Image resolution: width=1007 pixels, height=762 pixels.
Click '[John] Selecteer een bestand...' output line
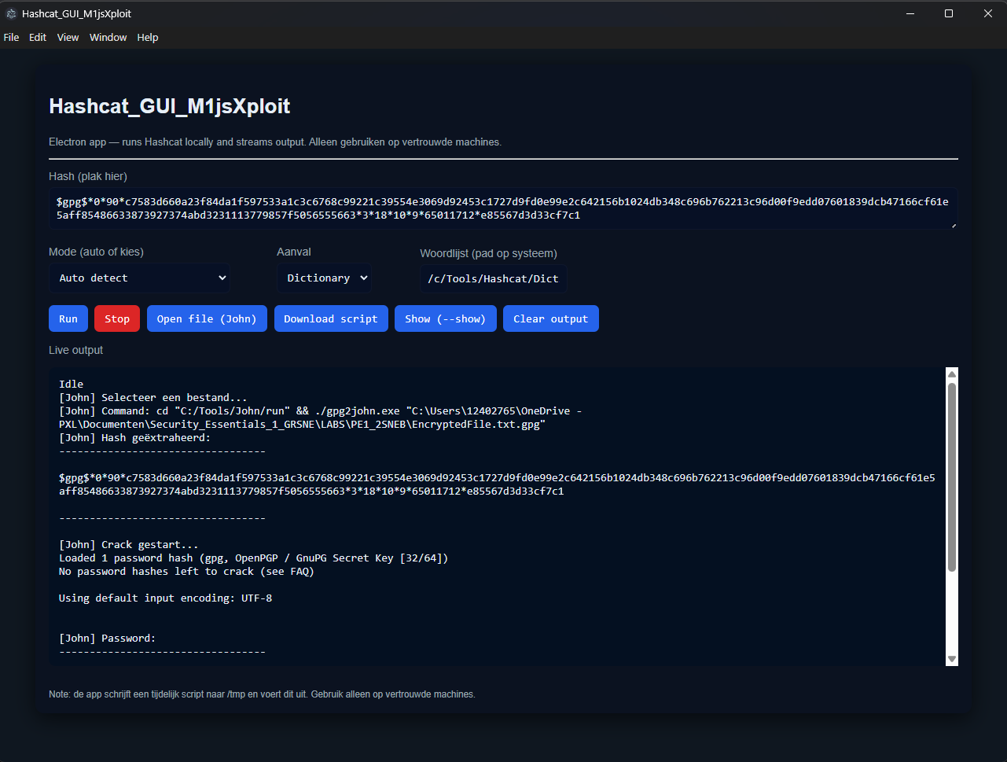153,397
